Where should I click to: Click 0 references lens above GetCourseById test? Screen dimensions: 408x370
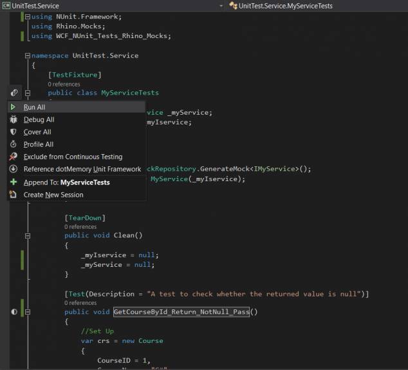click(80, 303)
